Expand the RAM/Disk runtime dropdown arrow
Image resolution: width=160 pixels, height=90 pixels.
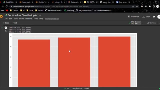pyautogui.click(x=143, y=23)
